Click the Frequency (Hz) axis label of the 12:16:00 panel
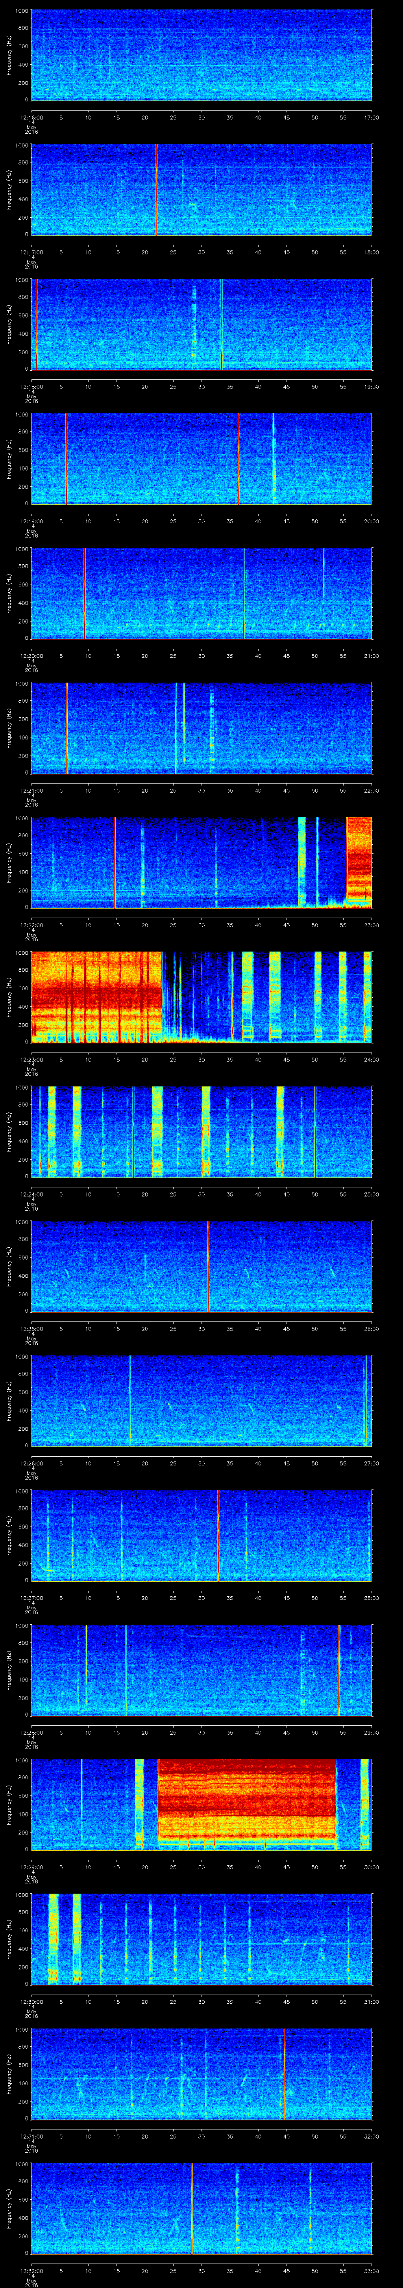Image resolution: width=403 pixels, height=2288 pixels. (10, 55)
